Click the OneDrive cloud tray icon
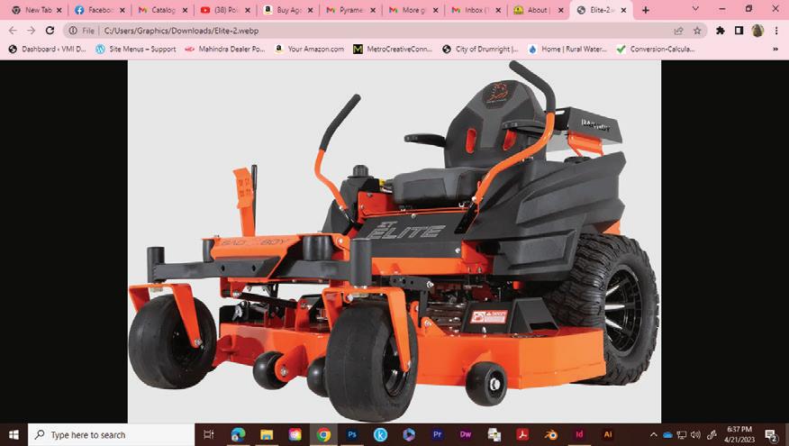This screenshot has width=789, height=446. (x=667, y=435)
